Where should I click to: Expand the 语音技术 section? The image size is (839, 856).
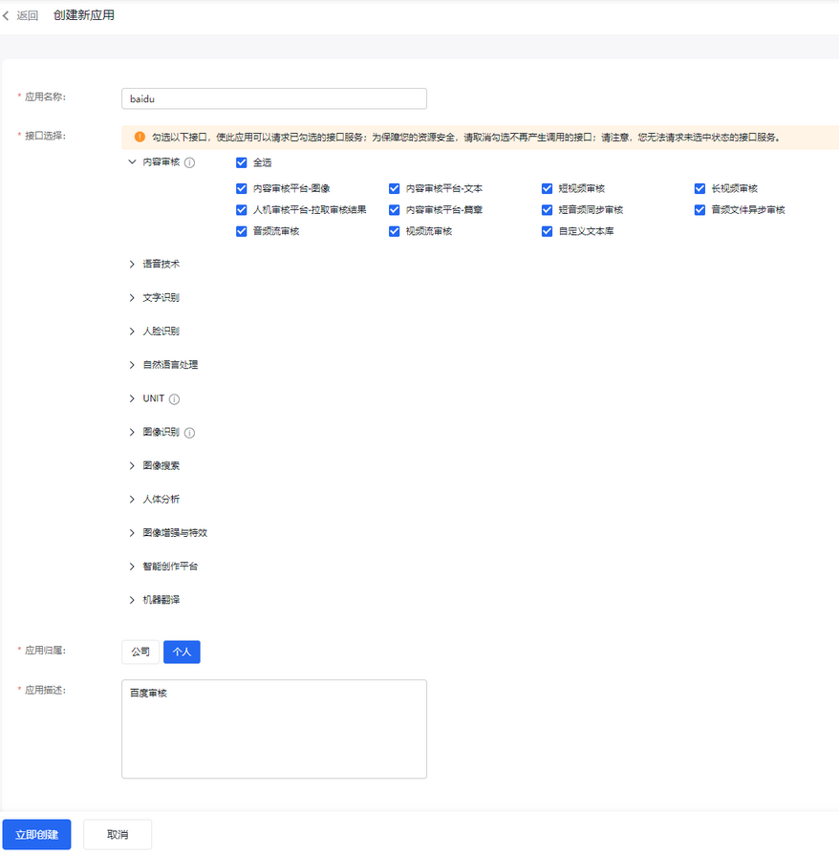click(x=132, y=264)
